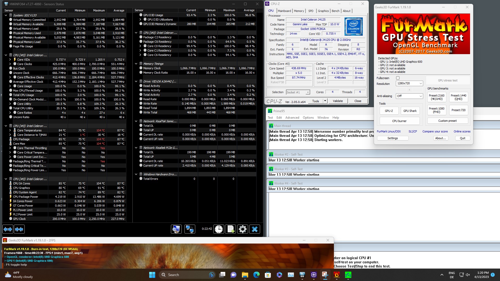Image resolution: width=500 pixels, height=281 pixels.
Task: Open FurMark Resolution dropdown
Action: pos(409,83)
